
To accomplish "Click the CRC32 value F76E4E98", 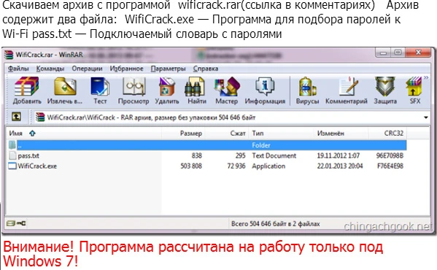I will tap(390, 166).
